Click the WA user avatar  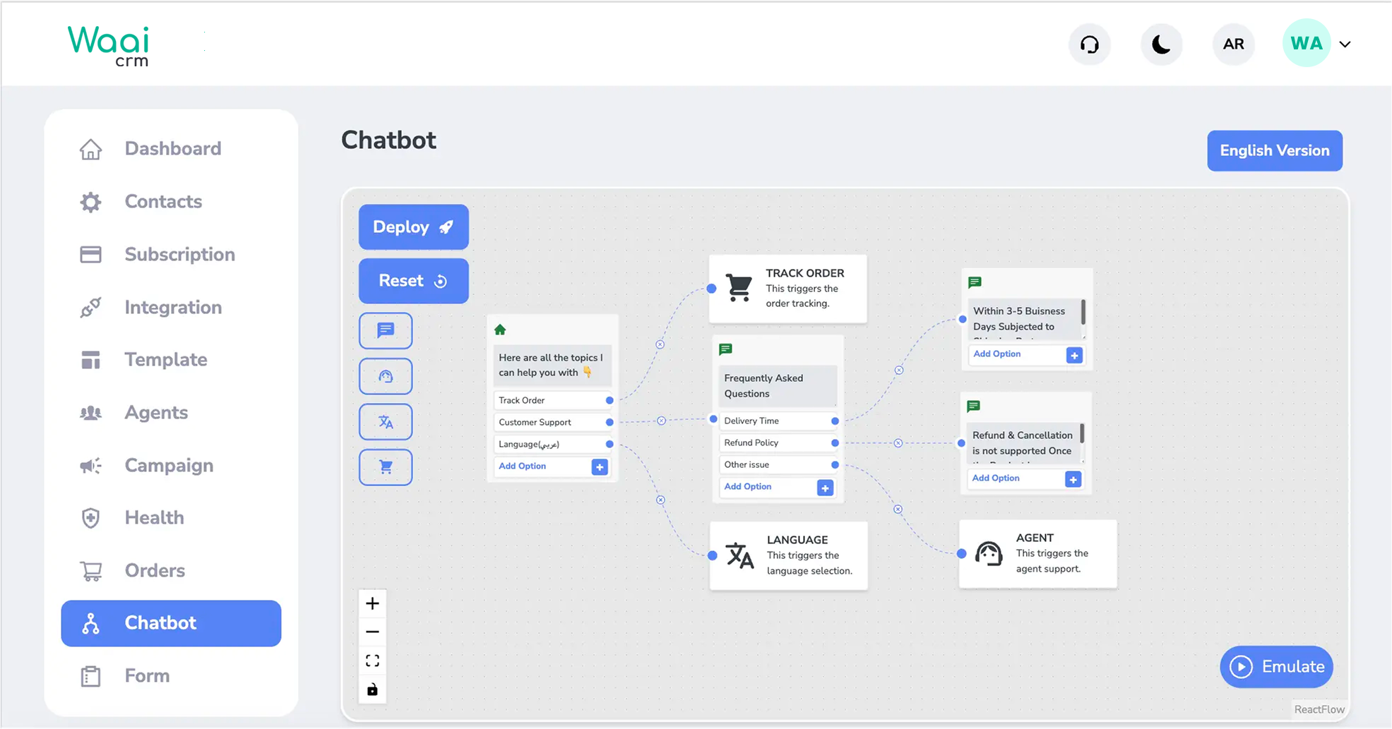[x=1306, y=44]
